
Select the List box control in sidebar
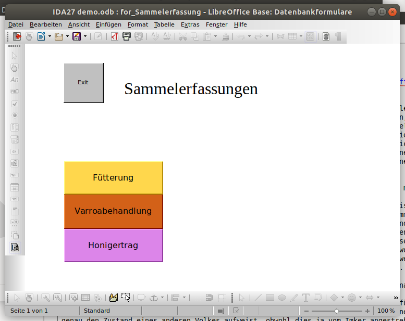15,127
